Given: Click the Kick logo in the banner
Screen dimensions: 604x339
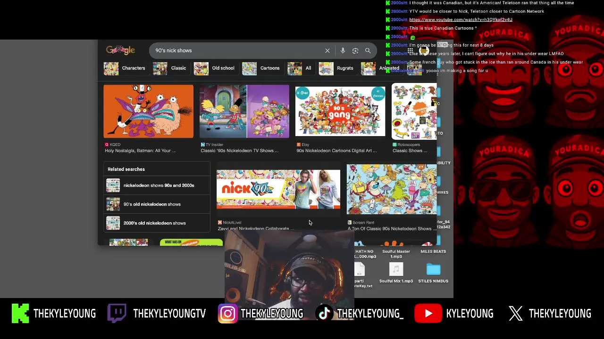Looking at the screenshot, I should point(20,314).
